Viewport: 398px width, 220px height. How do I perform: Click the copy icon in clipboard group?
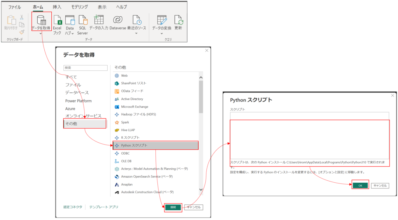22,24
